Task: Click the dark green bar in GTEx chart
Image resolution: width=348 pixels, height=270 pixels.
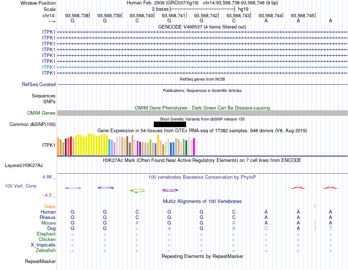Action: 186,148
